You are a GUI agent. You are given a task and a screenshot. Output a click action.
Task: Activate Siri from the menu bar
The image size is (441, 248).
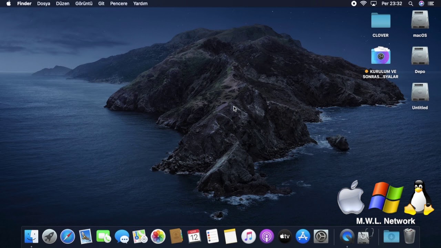coord(421,3)
